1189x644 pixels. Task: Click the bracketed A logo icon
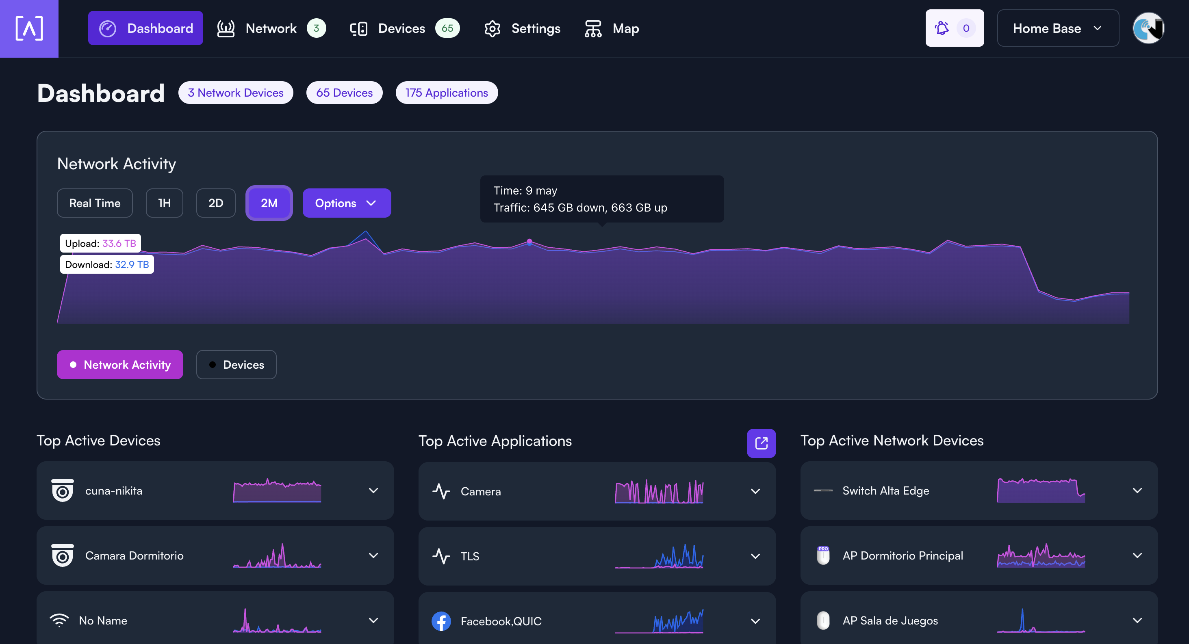[29, 28]
